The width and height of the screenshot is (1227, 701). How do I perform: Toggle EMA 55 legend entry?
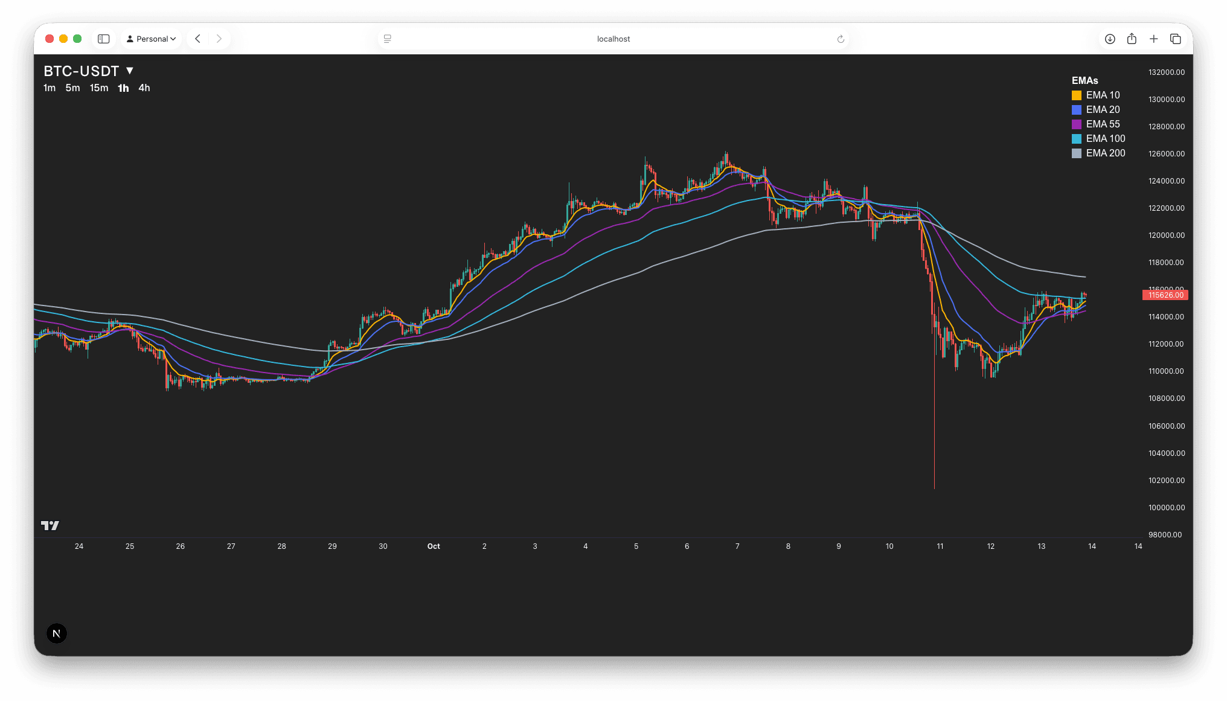(1103, 124)
